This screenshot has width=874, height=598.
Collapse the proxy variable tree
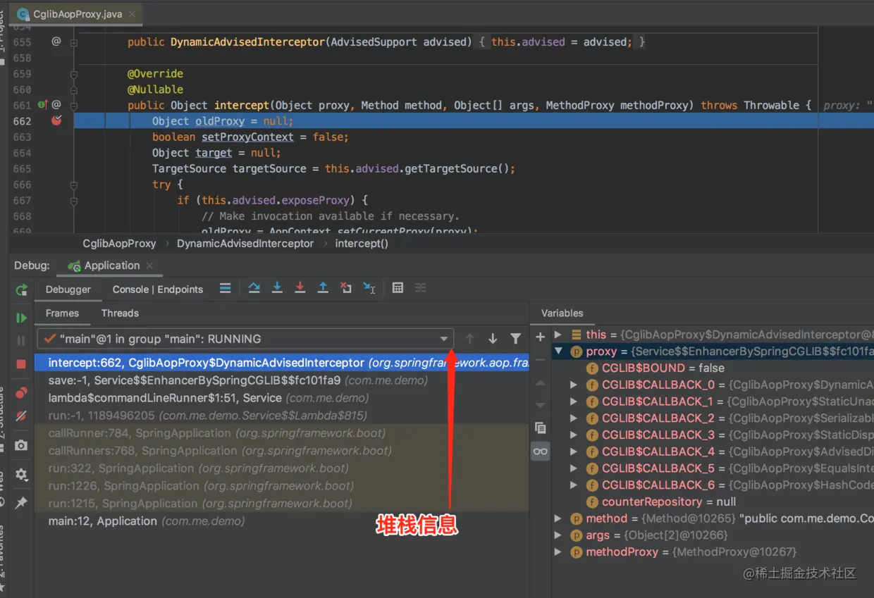pos(559,351)
